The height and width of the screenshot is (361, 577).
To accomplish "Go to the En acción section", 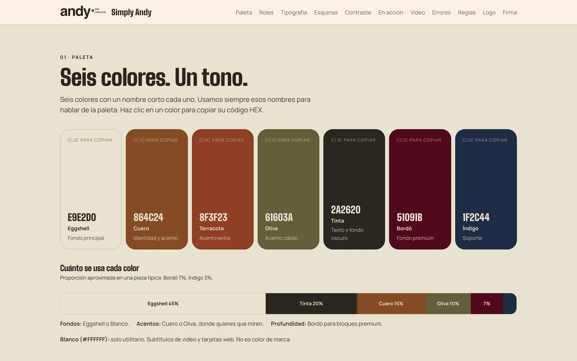I will point(391,13).
